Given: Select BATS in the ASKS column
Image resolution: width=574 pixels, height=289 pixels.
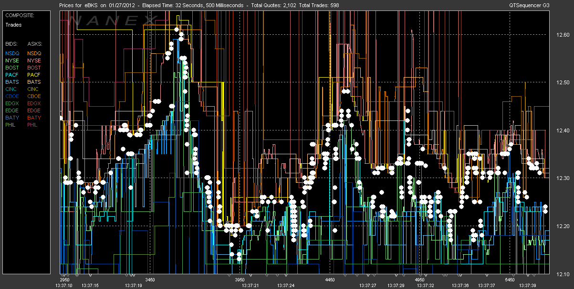Looking at the screenshot, I should 34,82.
